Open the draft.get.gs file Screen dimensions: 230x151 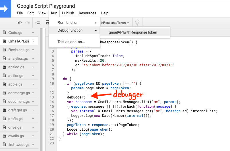coord(17,110)
